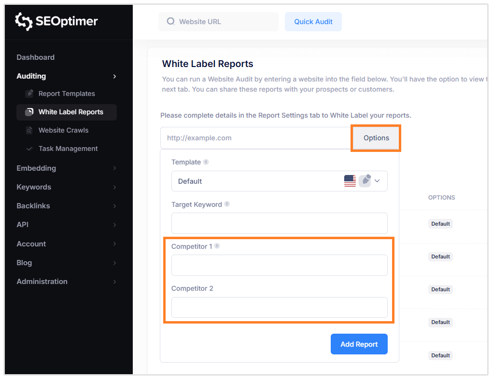492x379 pixels.
Task: Click the Quick Audit button
Action: pos(313,22)
